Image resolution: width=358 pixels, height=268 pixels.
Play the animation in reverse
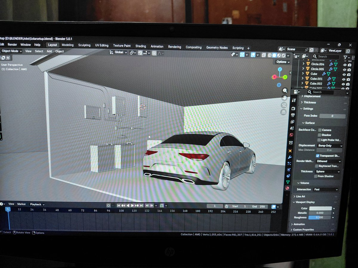click(x=128, y=205)
